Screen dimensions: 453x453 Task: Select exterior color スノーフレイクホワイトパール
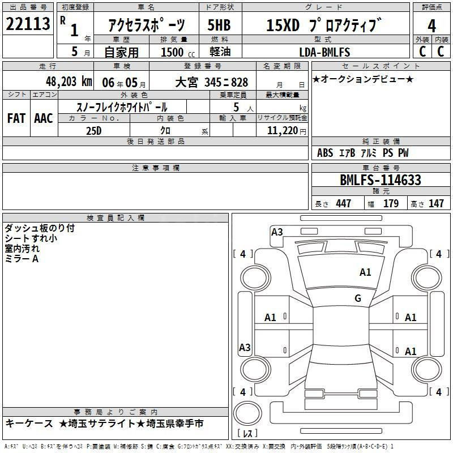click(x=122, y=107)
